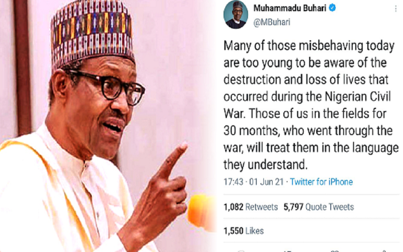403x252 pixels.
Task: Open Muhammadu Buhari's round profile avatar
Action: pyautogui.click(x=236, y=15)
